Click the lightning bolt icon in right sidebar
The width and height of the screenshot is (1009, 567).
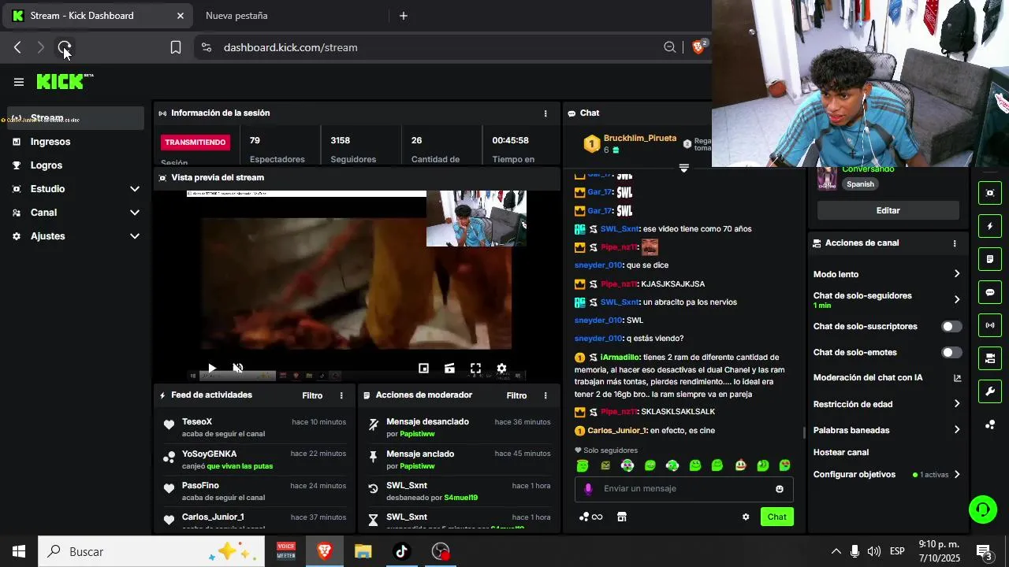point(990,226)
